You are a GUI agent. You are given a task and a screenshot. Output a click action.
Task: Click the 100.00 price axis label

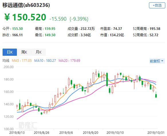click(x=9, y=129)
